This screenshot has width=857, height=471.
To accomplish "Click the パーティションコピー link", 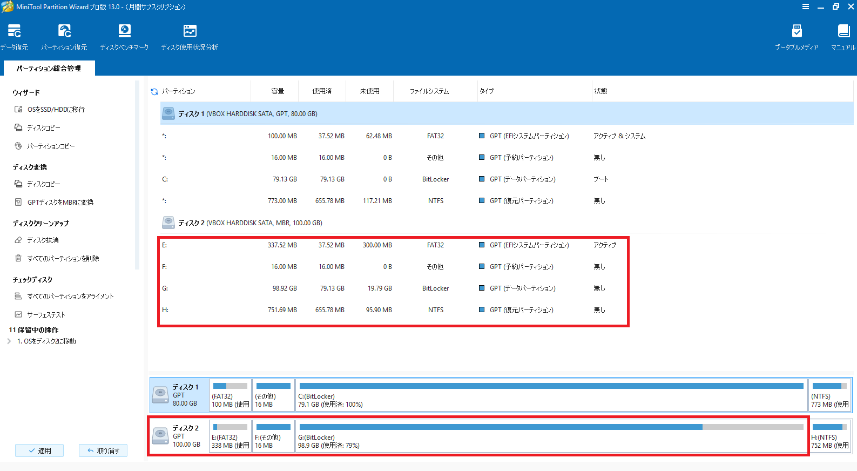I will click(51, 146).
